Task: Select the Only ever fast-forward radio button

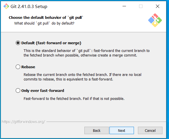Action: (18, 90)
